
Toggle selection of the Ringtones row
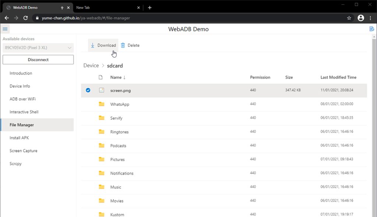coord(88,132)
